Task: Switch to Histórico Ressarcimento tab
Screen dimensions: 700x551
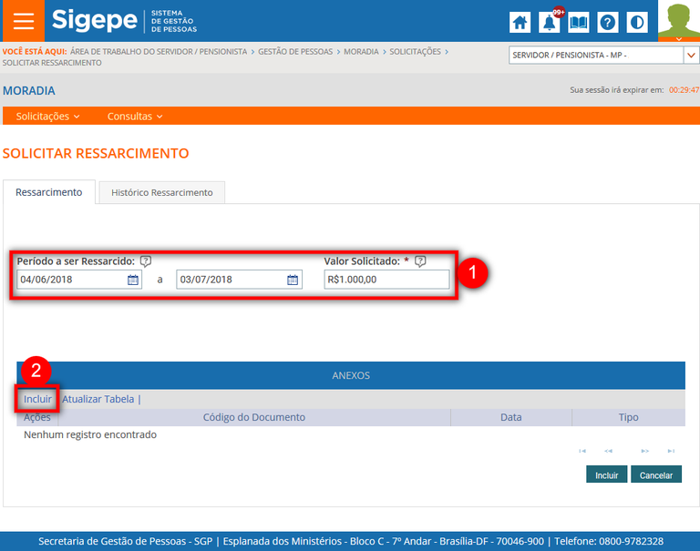Action: [x=161, y=192]
